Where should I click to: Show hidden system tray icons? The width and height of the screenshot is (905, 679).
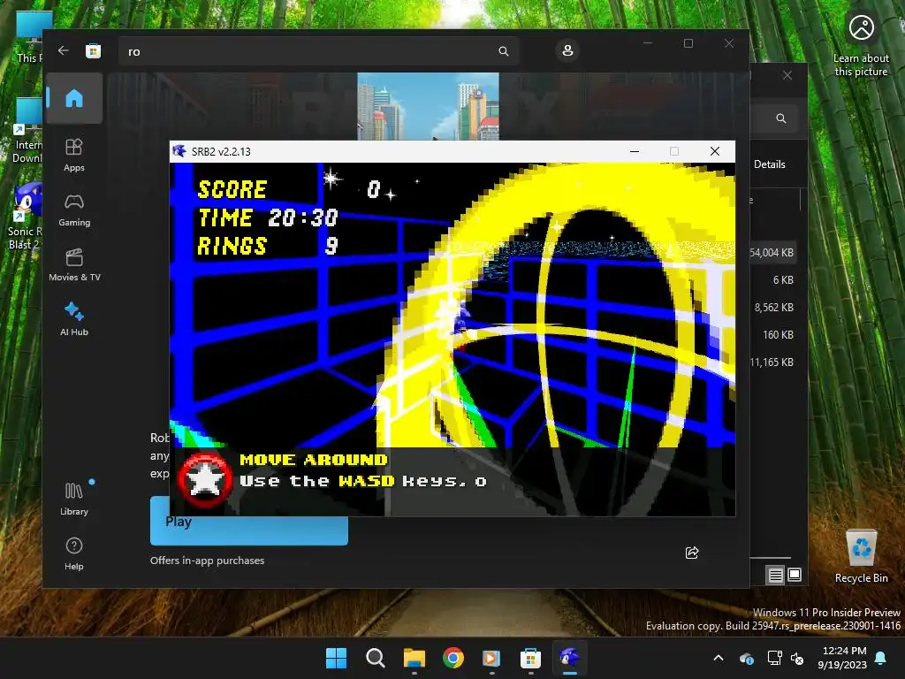click(719, 658)
